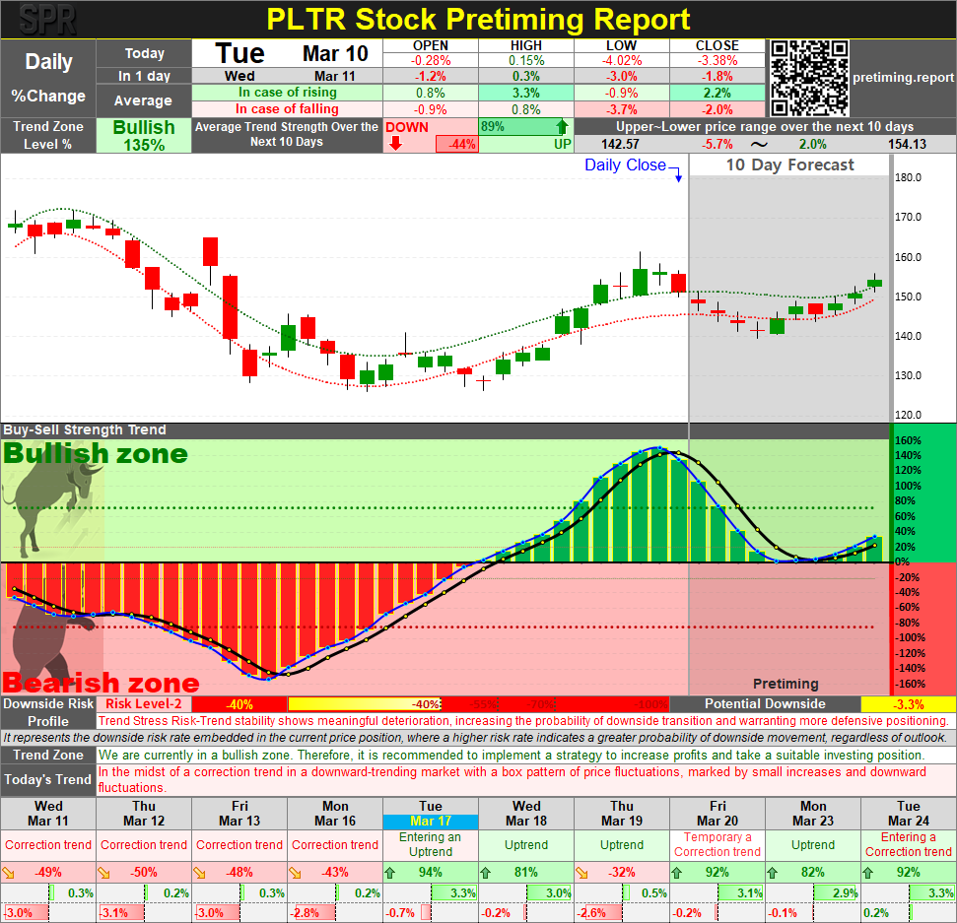Select the Fri Mar 13 forecast column header

click(239, 814)
